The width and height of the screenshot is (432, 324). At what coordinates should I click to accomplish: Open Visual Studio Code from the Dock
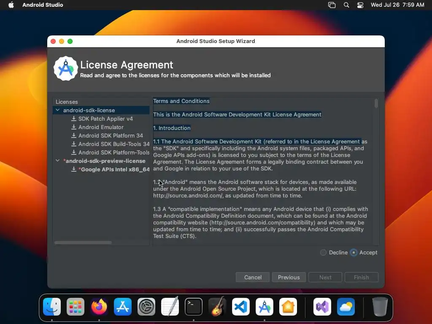pyautogui.click(x=241, y=307)
